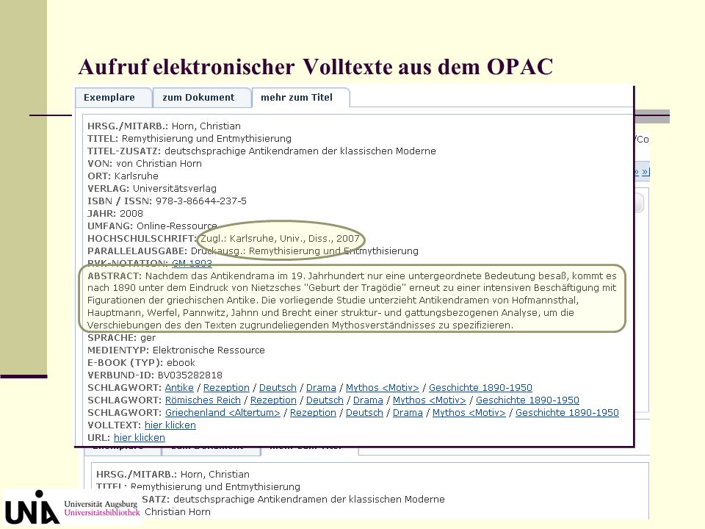Click the ORT value Karlsruhe
The image size is (705, 529).
pos(137,176)
